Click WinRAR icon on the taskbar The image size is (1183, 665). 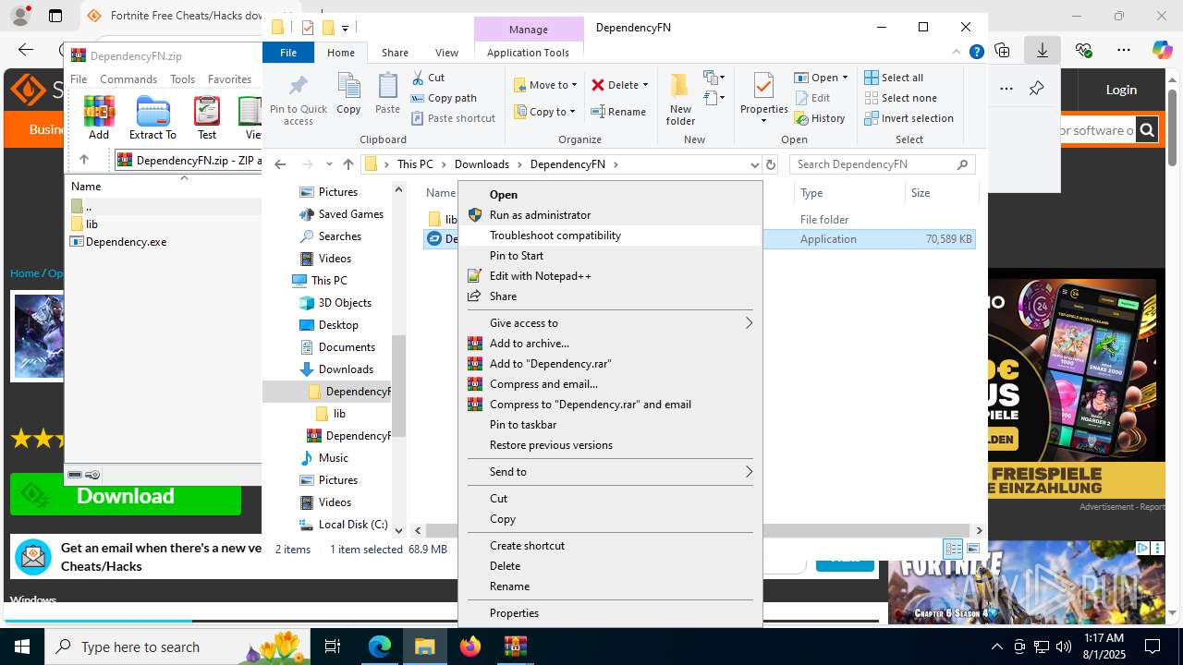pos(515,647)
